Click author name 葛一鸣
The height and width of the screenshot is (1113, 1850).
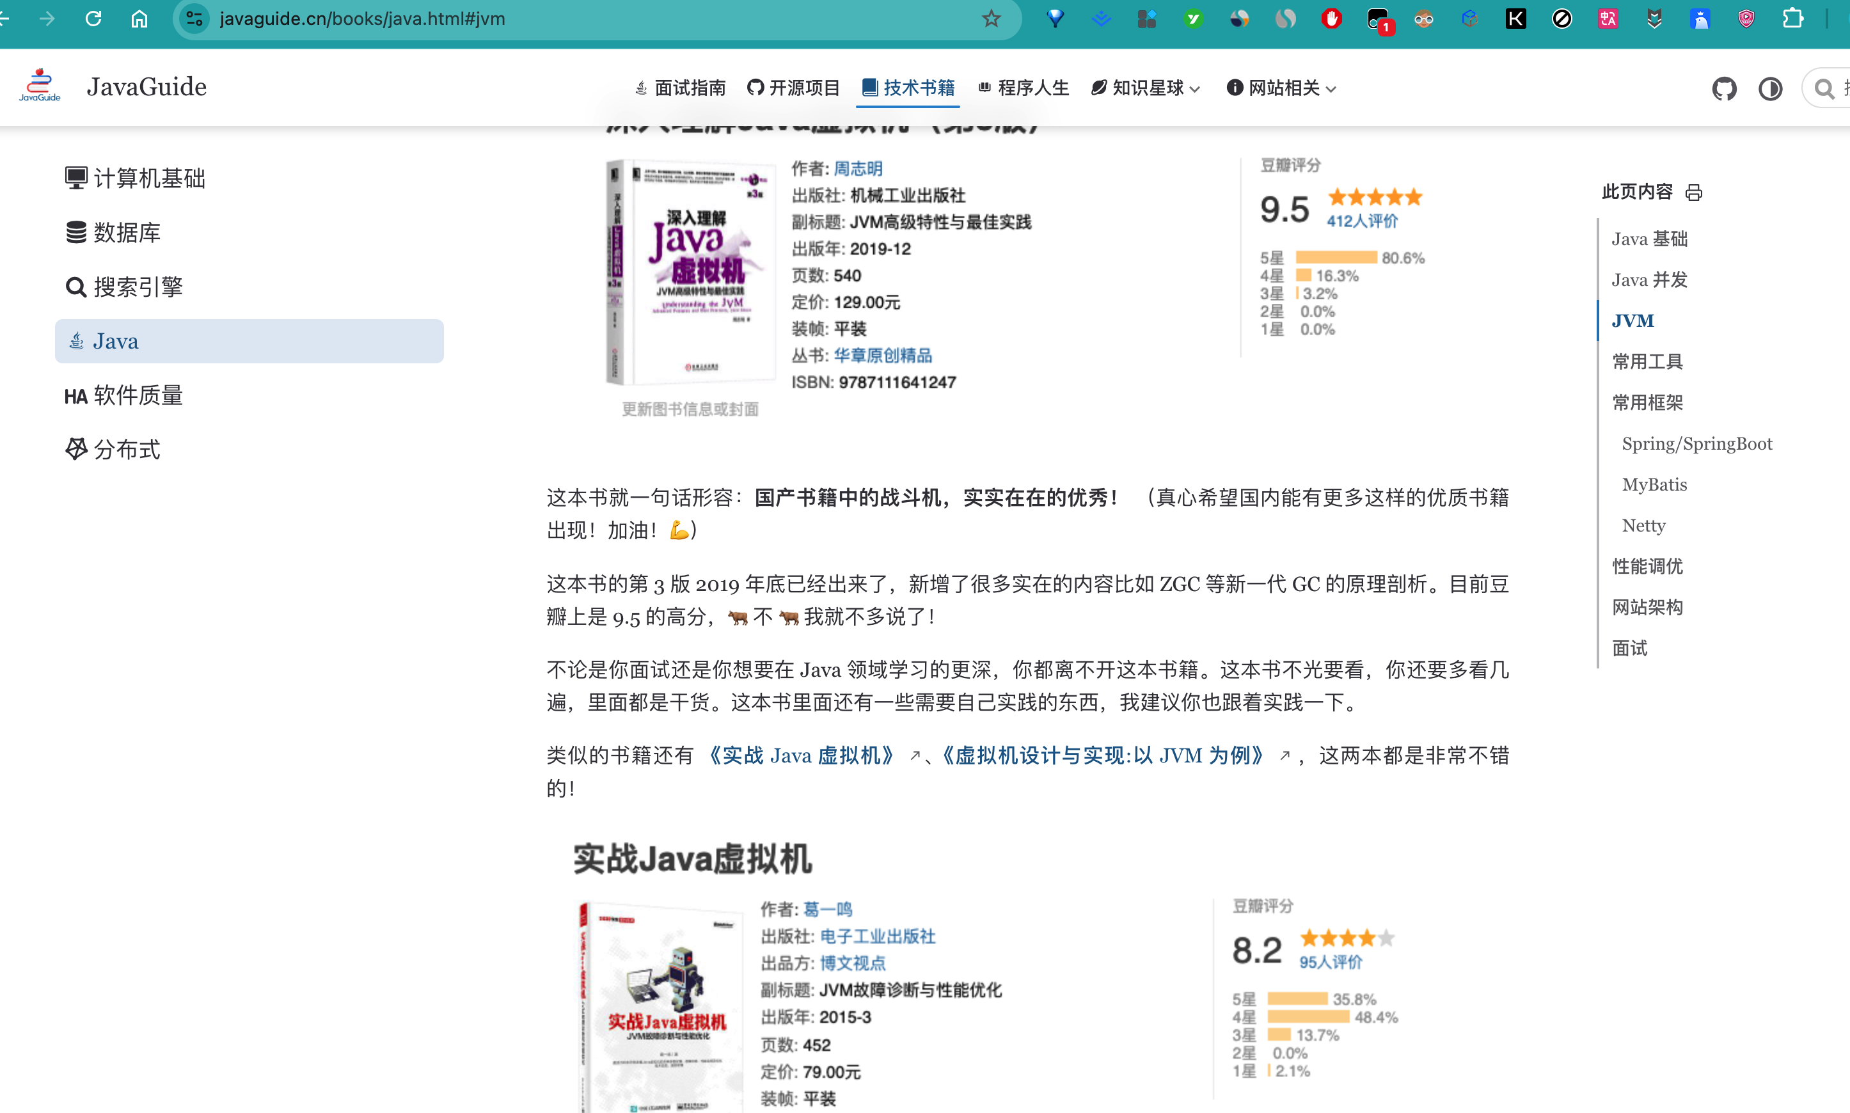pos(828,910)
